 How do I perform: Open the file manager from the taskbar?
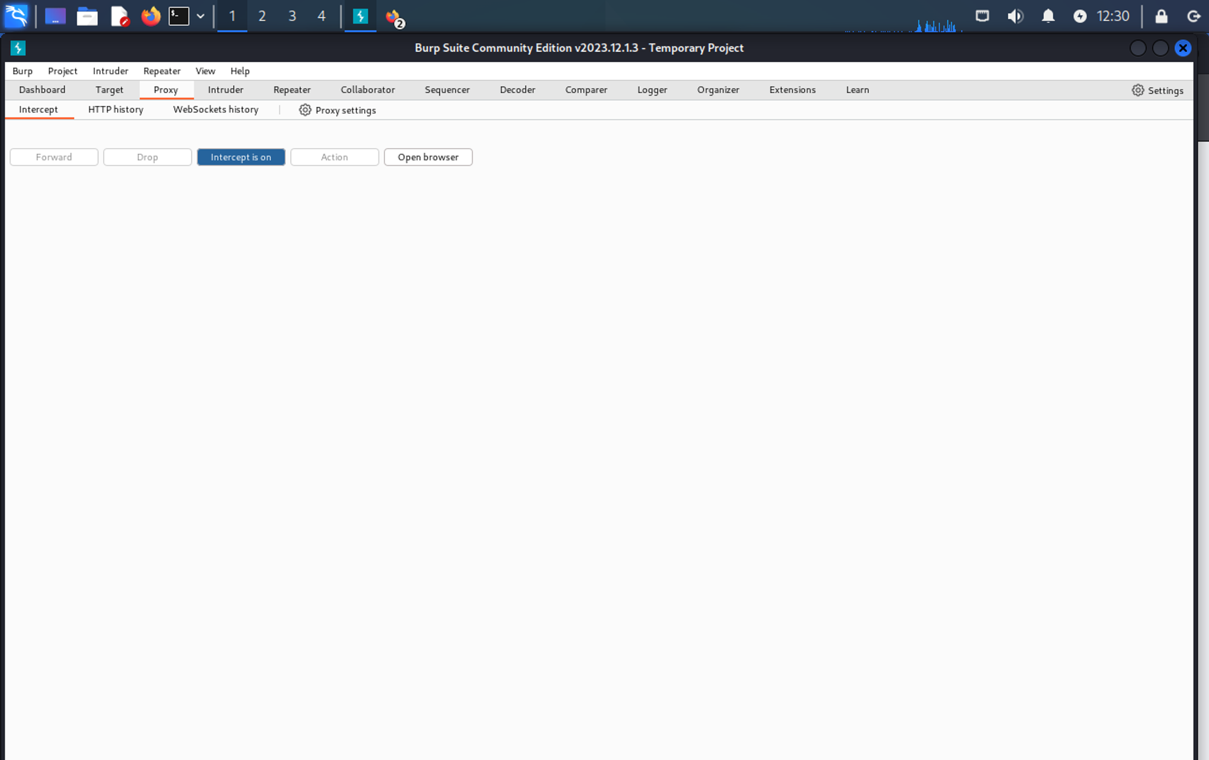[x=87, y=16]
